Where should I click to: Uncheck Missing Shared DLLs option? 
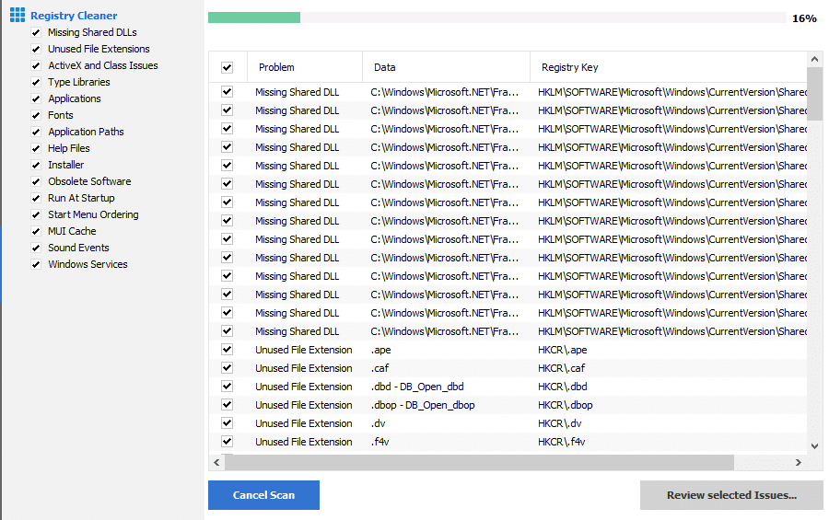pyautogui.click(x=36, y=33)
